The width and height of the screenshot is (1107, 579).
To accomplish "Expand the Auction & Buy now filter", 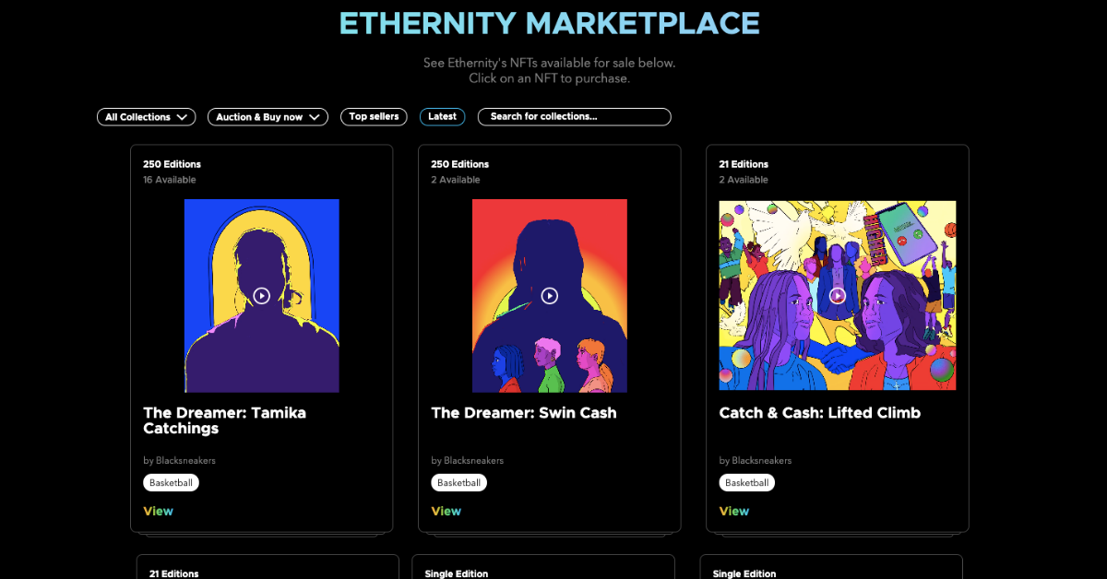I will (x=268, y=116).
